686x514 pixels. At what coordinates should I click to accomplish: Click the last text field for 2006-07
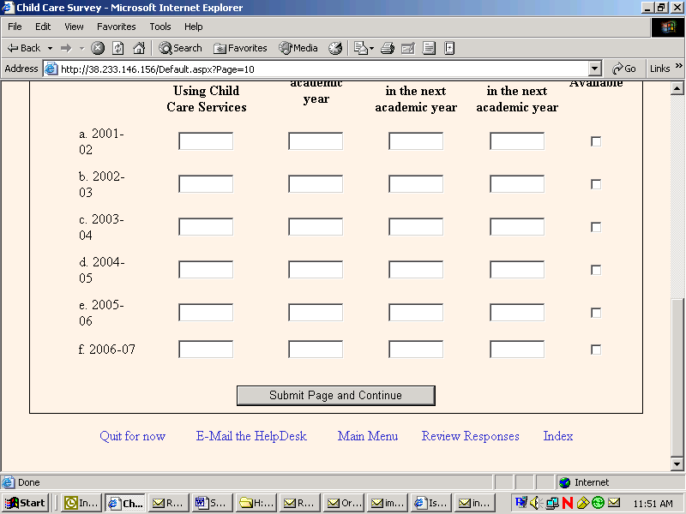pos(517,350)
